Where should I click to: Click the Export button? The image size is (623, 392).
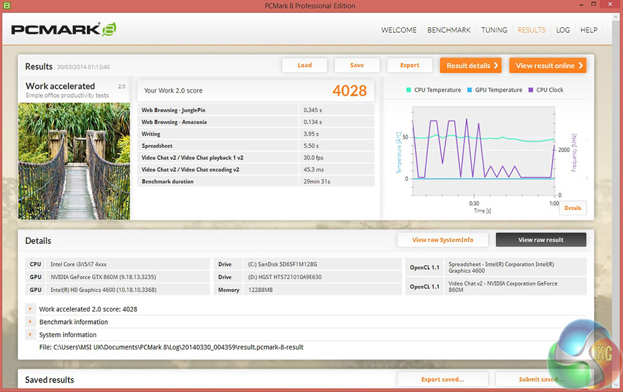pos(409,65)
